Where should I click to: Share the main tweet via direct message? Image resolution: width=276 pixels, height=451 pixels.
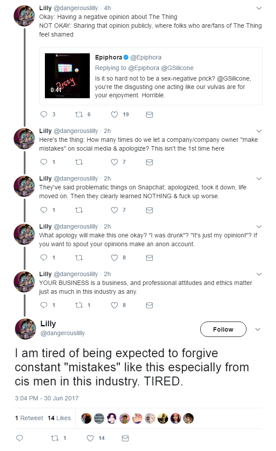125,438
